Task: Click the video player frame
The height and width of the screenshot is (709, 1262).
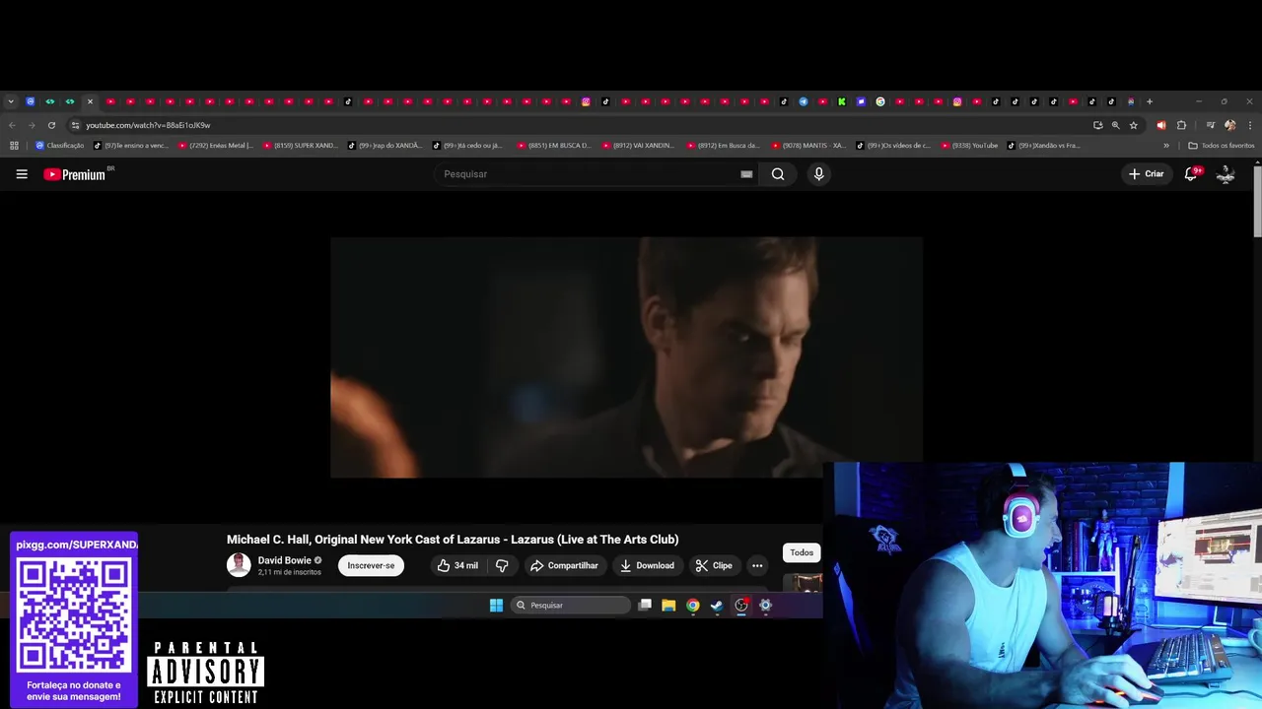Action: 626,356
